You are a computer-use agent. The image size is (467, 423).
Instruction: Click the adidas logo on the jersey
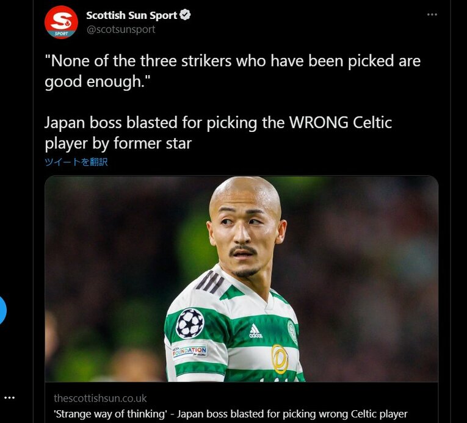click(x=255, y=331)
